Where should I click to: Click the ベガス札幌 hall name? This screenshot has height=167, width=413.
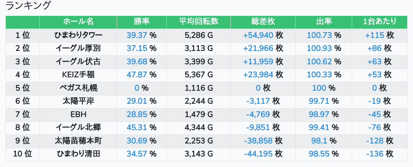click(x=78, y=88)
